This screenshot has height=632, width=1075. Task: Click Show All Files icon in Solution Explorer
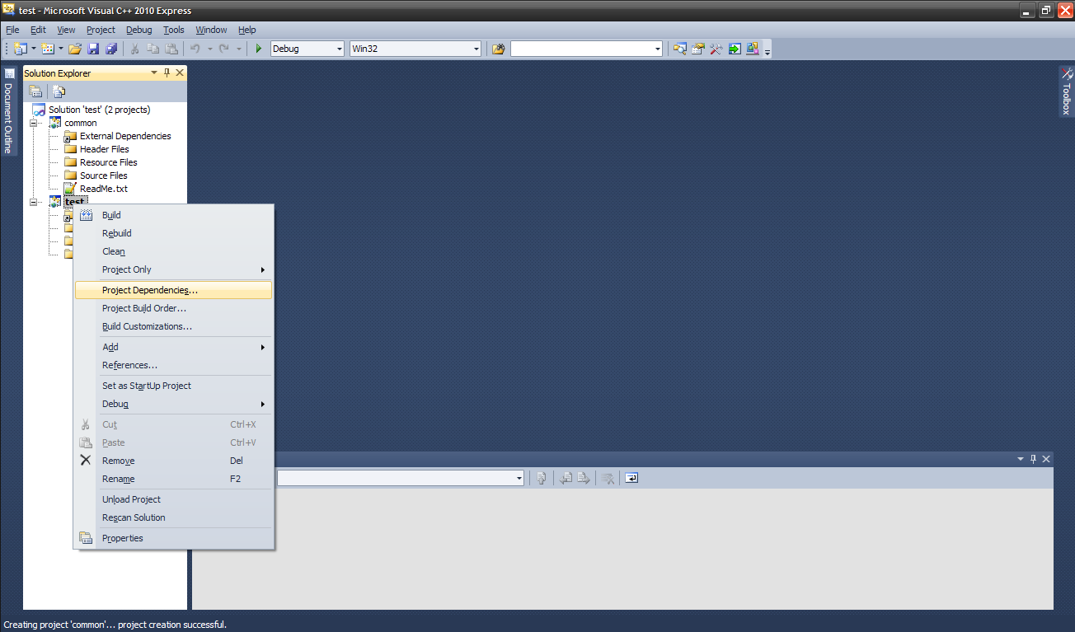click(x=59, y=91)
